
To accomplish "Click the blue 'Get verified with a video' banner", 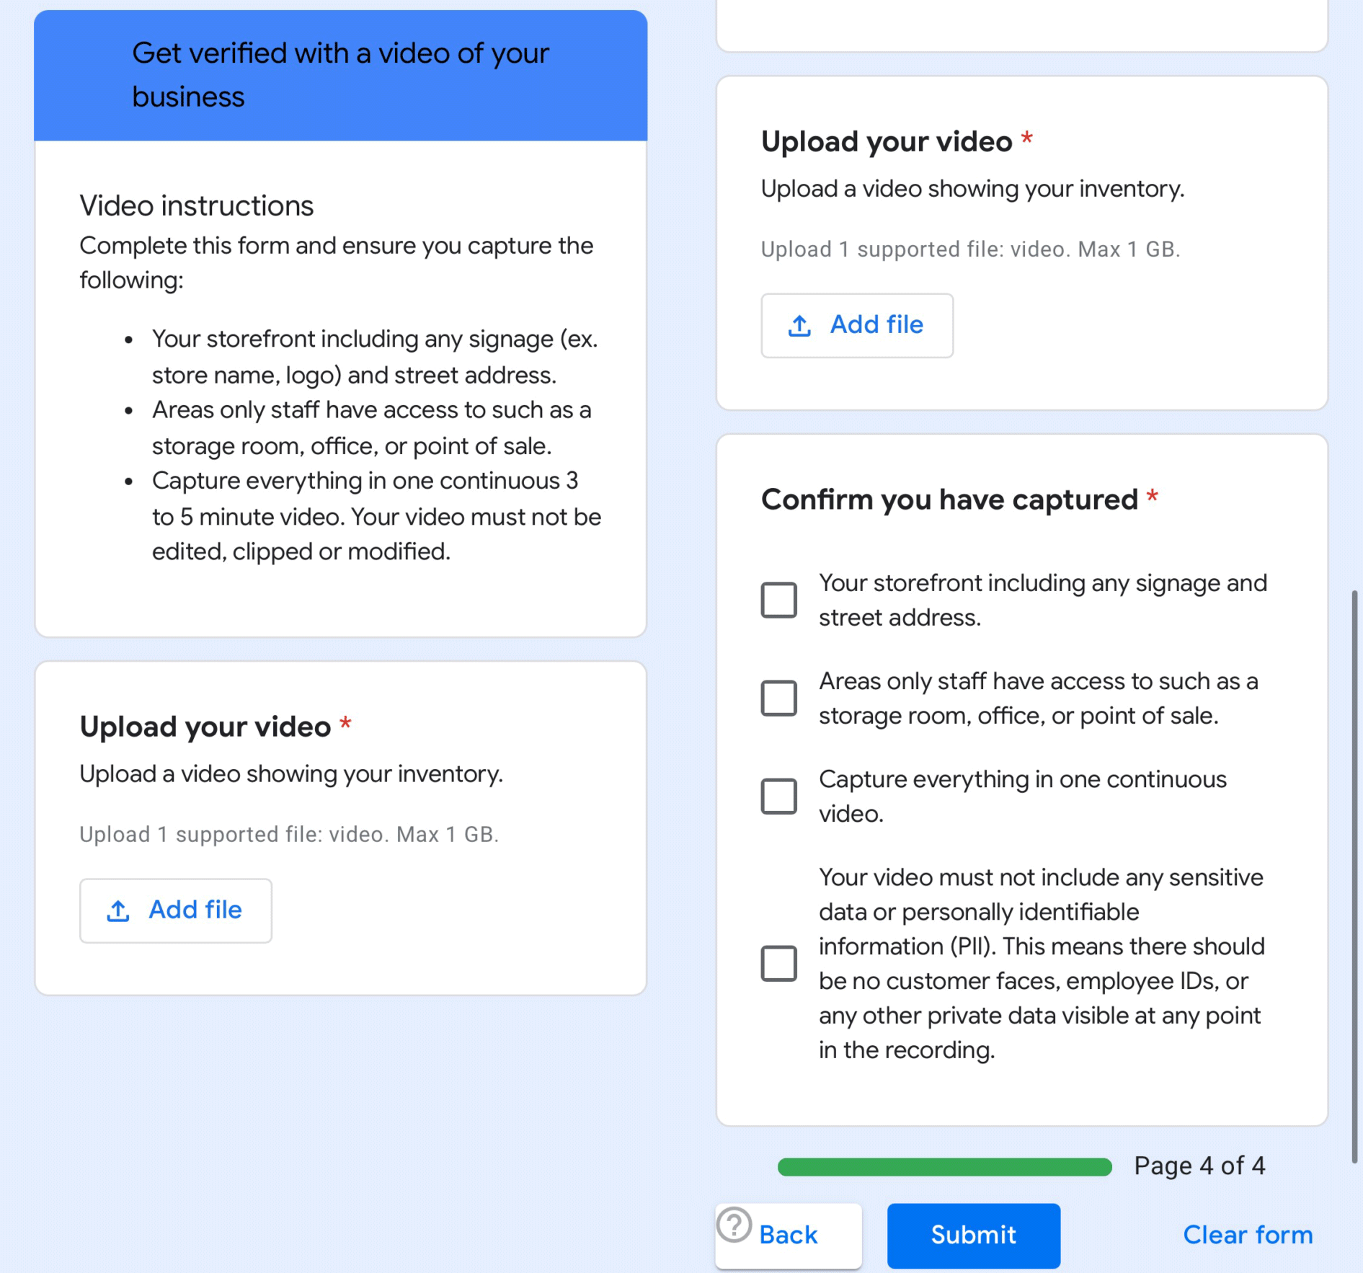I will (x=340, y=75).
